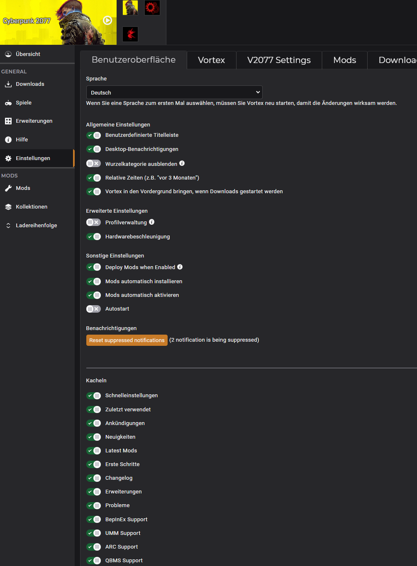
Task: Disable Hardwarebeschleunigung toggle
Action: click(x=93, y=237)
